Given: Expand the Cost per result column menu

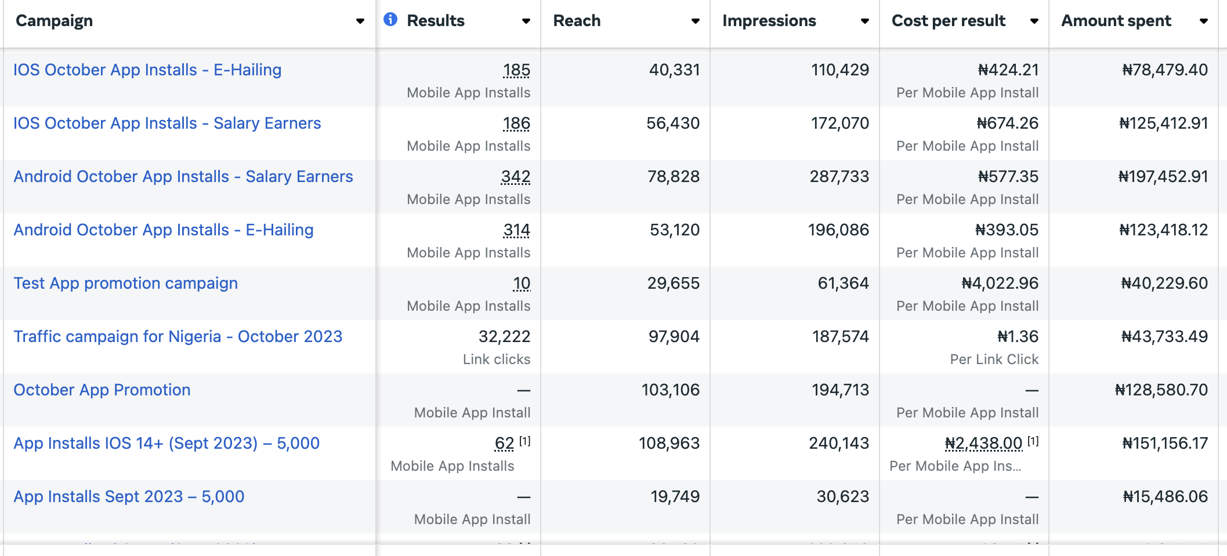Looking at the screenshot, I should tap(1034, 21).
